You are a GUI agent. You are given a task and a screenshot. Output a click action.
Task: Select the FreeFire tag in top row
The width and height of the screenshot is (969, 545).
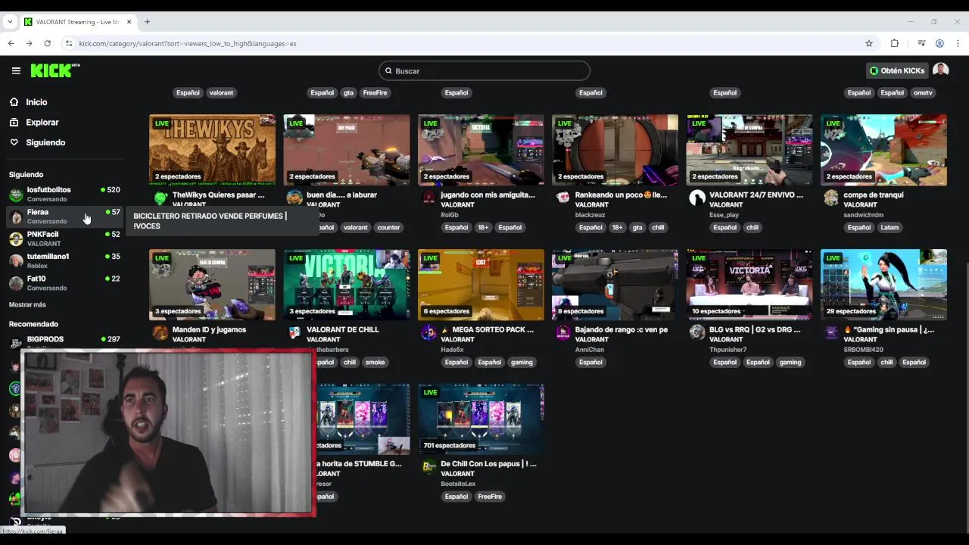(x=375, y=92)
